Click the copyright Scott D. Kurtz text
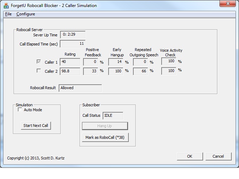The image size is (239, 179). click(36, 158)
